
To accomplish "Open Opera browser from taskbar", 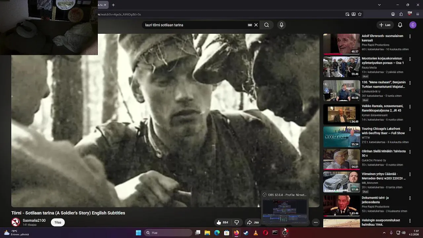I will [x=265, y=233].
